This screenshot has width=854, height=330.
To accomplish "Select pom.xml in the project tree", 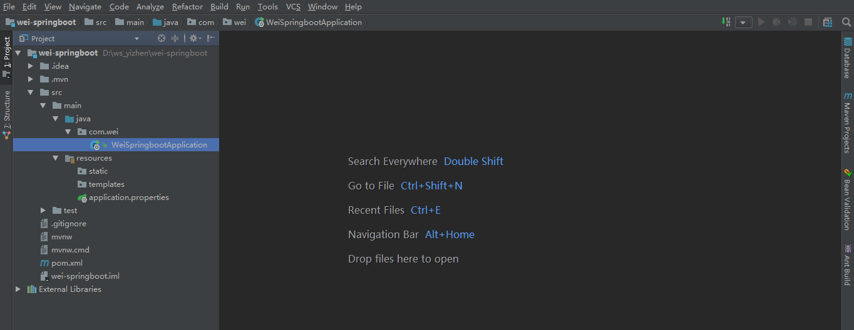I will 67,263.
